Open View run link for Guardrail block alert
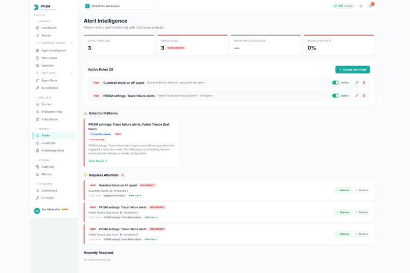This screenshot has height=273, width=410. pyautogui.click(x=135, y=195)
